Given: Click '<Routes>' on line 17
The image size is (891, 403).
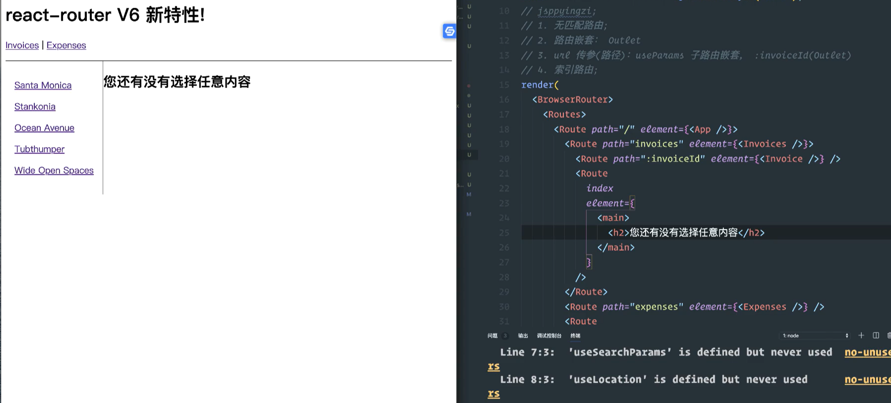Looking at the screenshot, I should pos(564,114).
